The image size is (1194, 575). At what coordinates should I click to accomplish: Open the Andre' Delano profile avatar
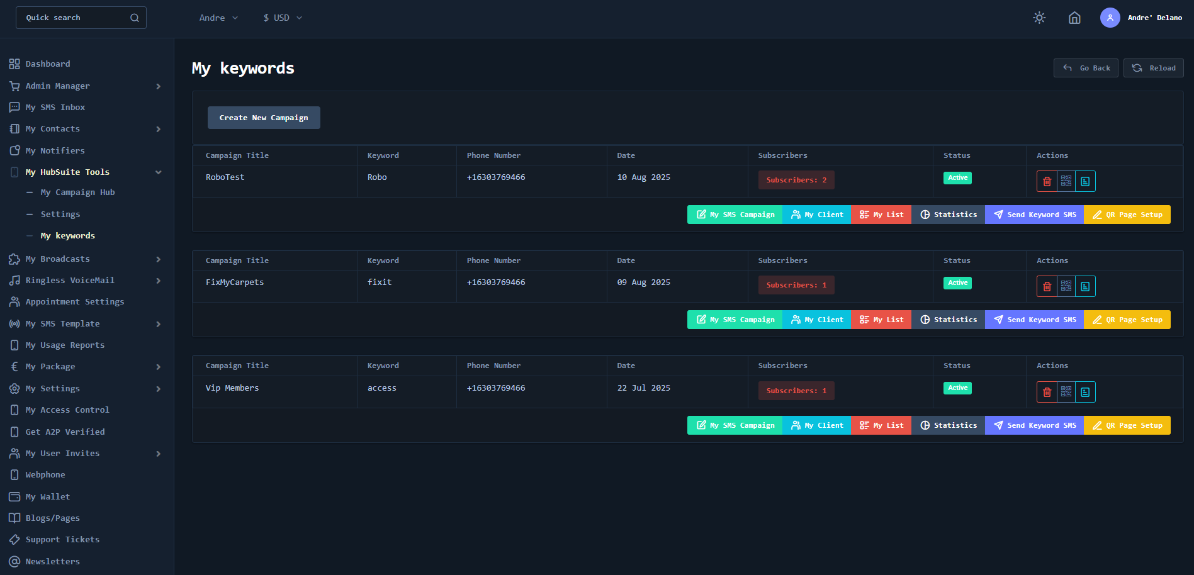coord(1110,17)
